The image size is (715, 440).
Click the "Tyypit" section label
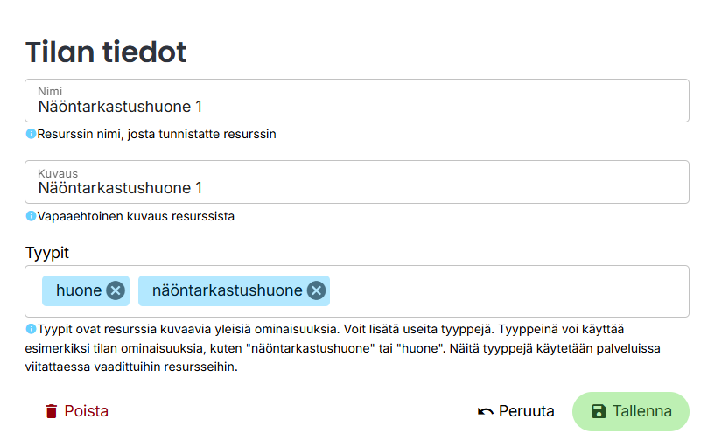tap(47, 253)
